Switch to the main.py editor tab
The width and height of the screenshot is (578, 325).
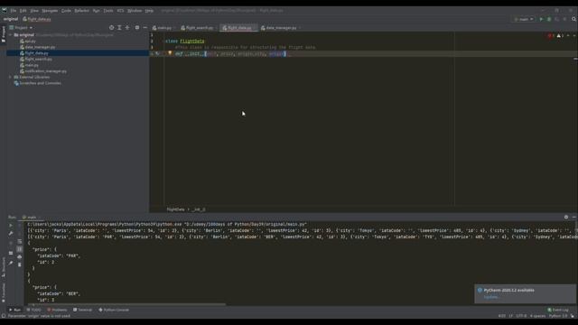tap(163, 28)
